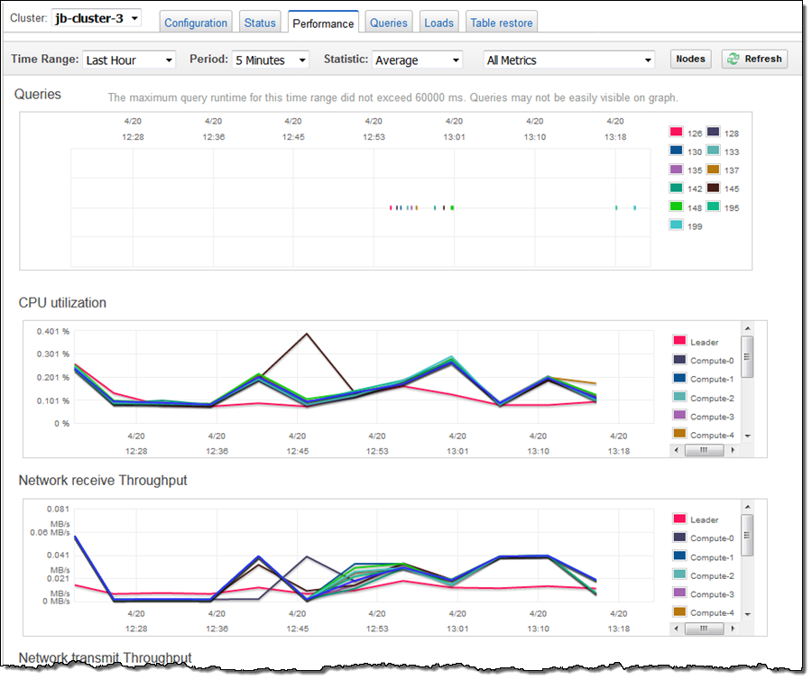This screenshot has height=680, width=812.
Task: Expand the All Metrics dropdown
Action: tap(568, 60)
